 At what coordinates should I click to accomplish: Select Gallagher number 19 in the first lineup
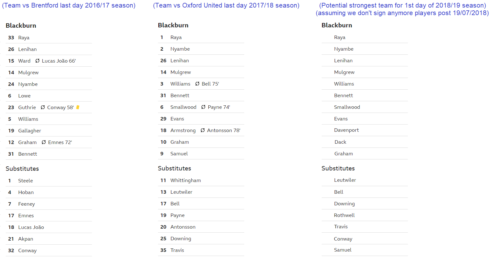(49, 130)
